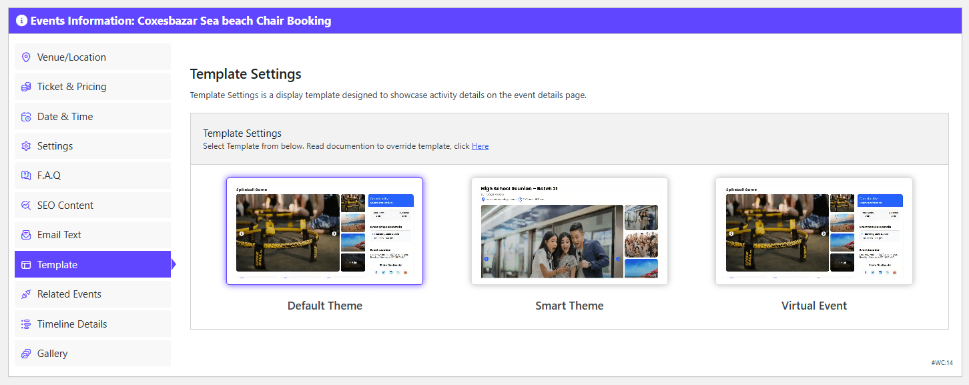Open the 'Here' documentation link
Screen dimensions: 969x385
click(480, 146)
